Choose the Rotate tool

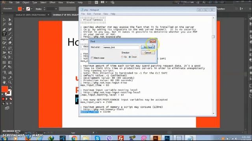coord(4,48)
